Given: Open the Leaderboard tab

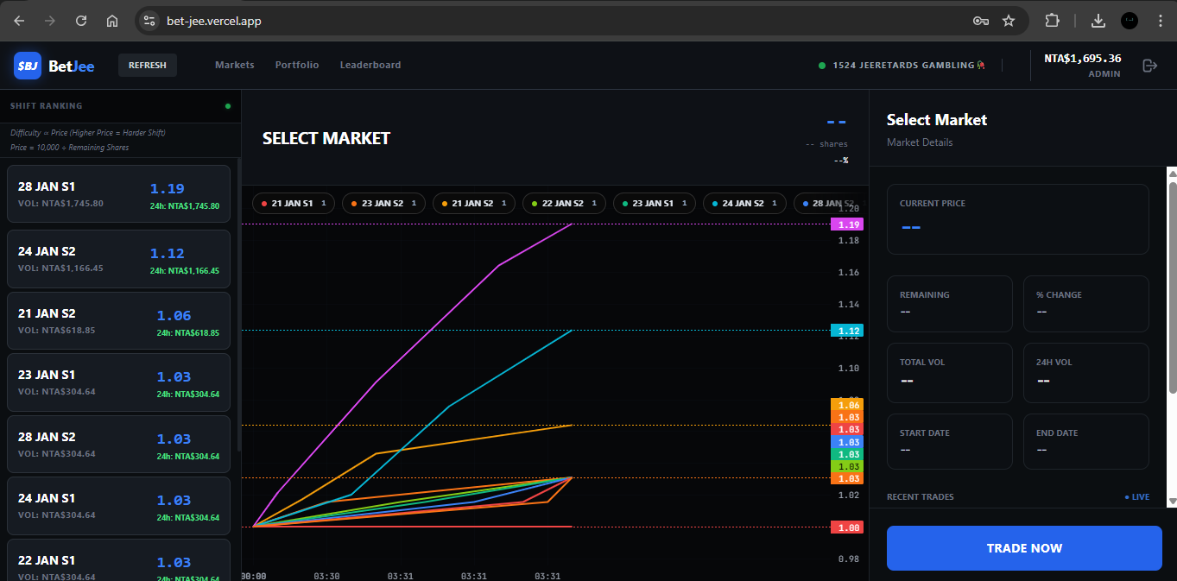Looking at the screenshot, I should point(370,66).
